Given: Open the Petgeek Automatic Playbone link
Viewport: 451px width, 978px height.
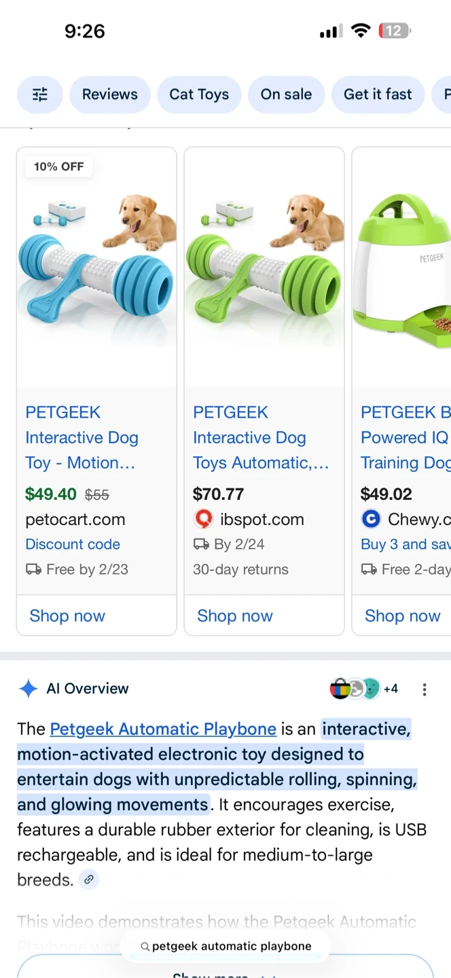Looking at the screenshot, I should pos(163,729).
